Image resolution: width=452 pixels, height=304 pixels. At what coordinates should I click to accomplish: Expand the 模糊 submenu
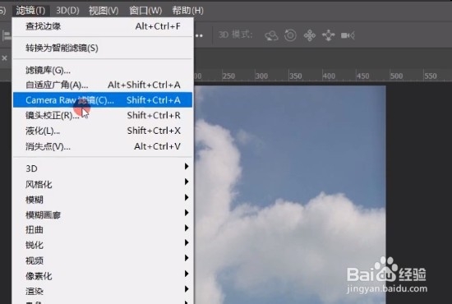coord(103,200)
